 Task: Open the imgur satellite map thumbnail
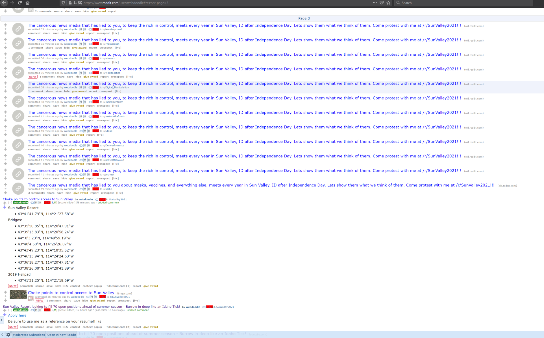click(x=18, y=294)
